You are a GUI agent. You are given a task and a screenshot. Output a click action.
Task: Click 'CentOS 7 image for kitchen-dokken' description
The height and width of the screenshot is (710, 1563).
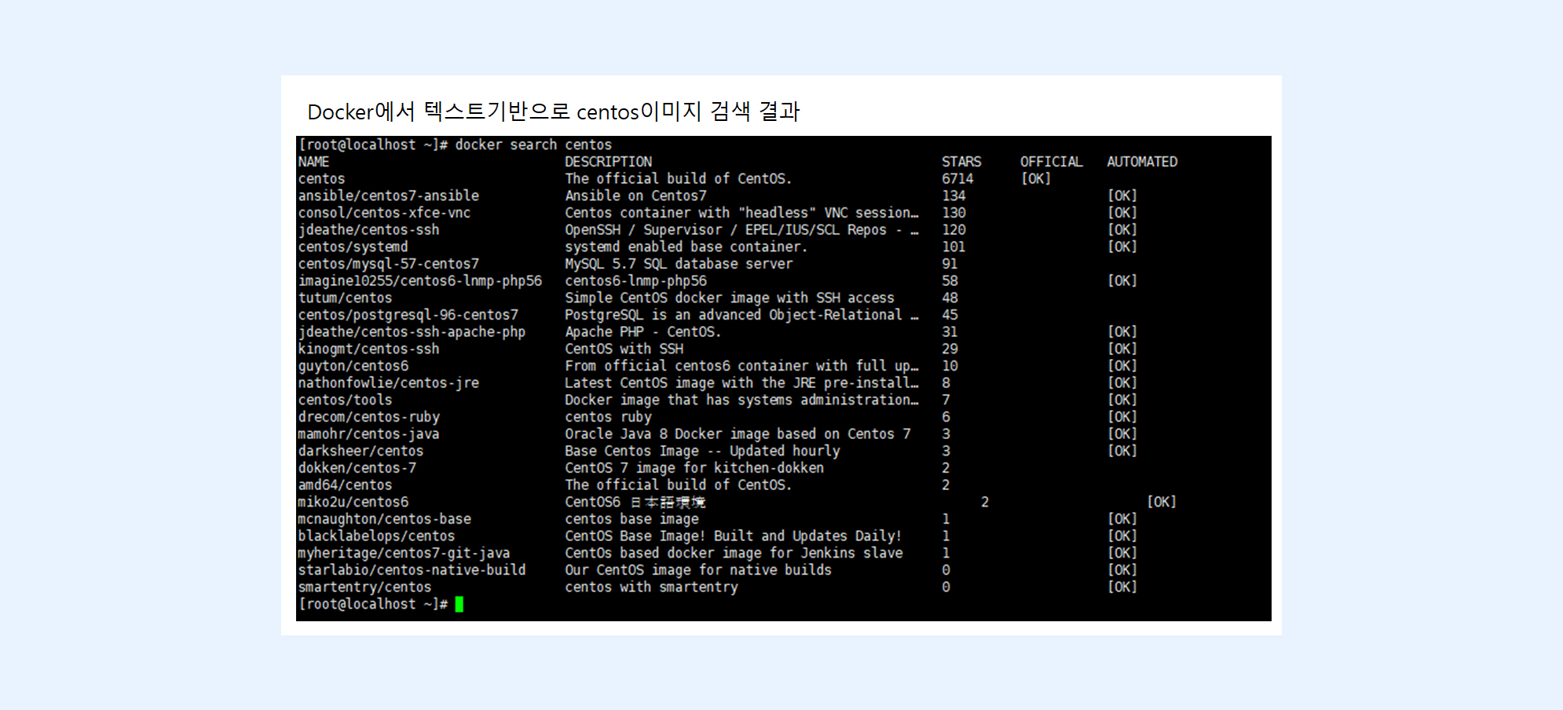pyautogui.click(x=694, y=468)
